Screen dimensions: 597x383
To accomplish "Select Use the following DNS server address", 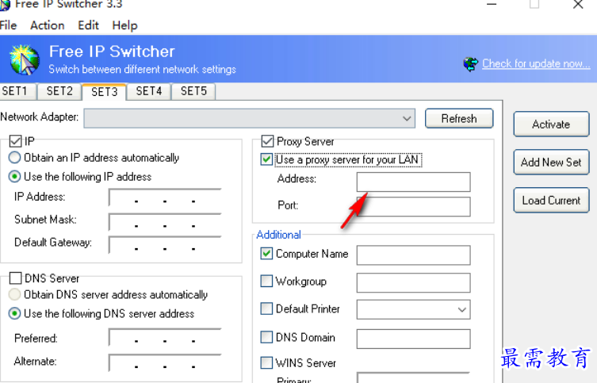I will click(101, 314).
